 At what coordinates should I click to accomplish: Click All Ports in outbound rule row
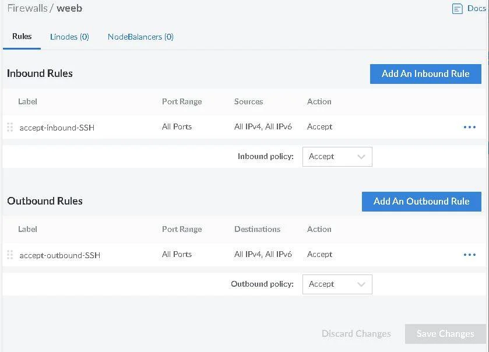pyautogui.click(x=177, y=254)
